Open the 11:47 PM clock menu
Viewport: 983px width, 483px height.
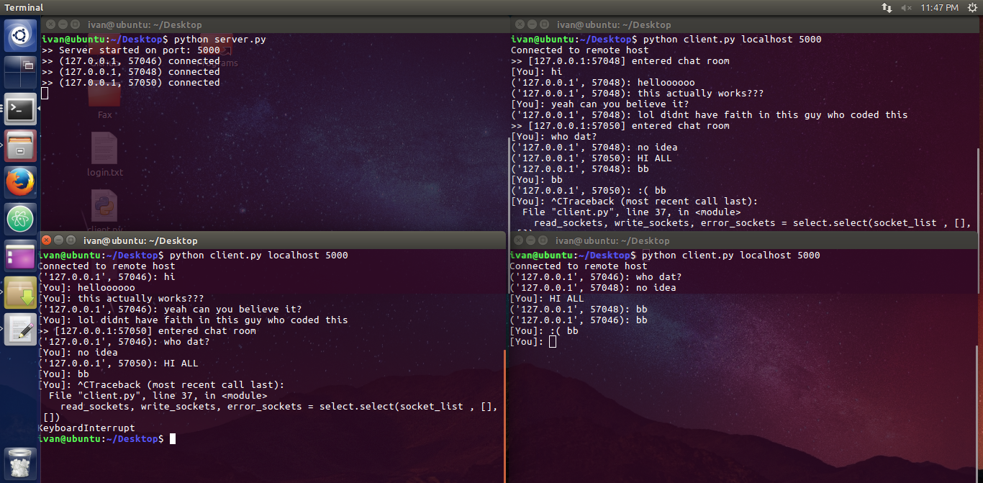[938, 7]
